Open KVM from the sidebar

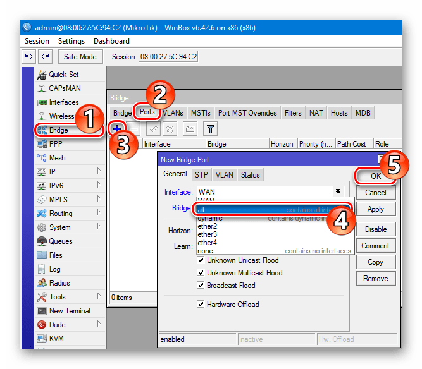point(70,339)
